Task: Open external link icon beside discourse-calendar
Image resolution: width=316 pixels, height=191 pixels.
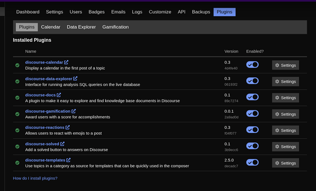Action: [66, 62]
